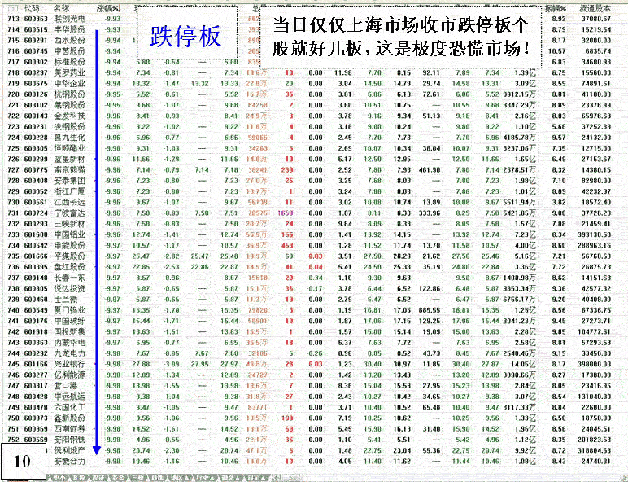Click the 名称 column header
The height and width of the screenshot is (482, 628).
tap(61, 7)
